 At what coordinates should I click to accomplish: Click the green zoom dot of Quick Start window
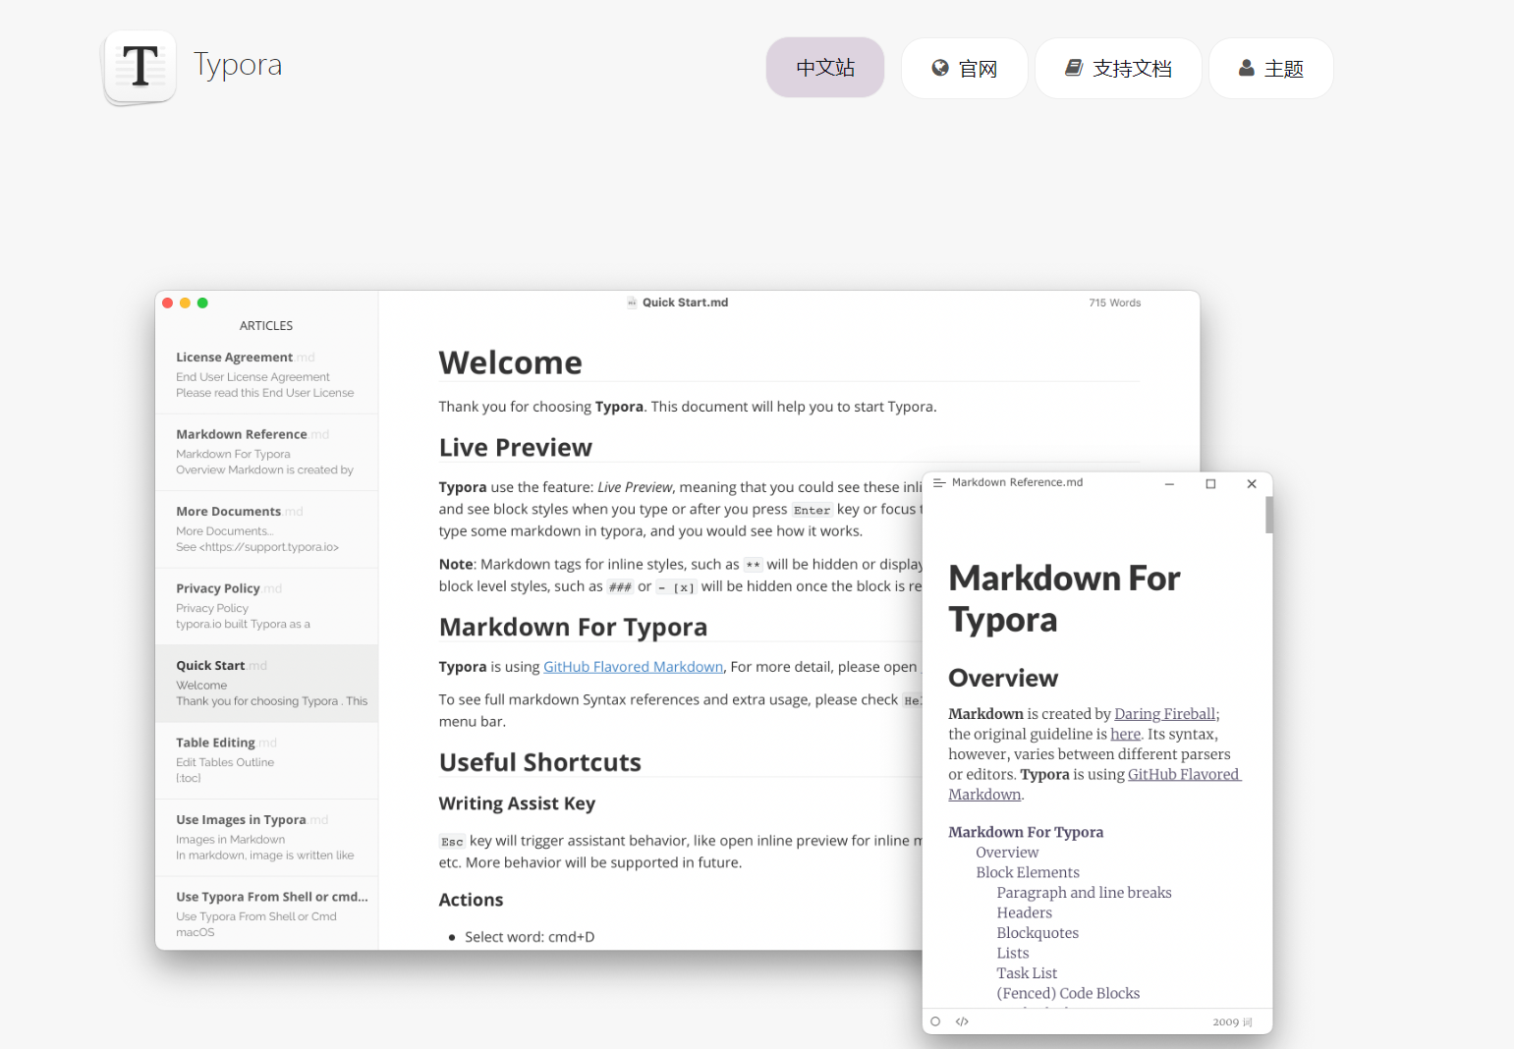pos(202,303)
